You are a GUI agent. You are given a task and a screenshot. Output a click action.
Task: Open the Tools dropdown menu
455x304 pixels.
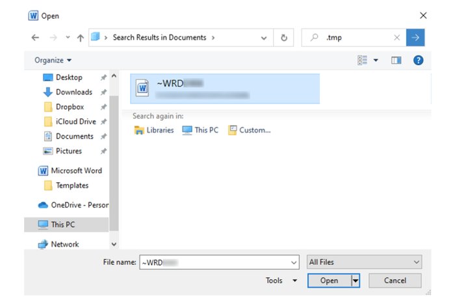pyautogui.click(x=282, y=281)
